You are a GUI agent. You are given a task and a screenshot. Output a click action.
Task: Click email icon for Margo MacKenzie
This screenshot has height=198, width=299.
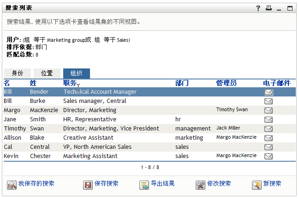click(268, 110)
